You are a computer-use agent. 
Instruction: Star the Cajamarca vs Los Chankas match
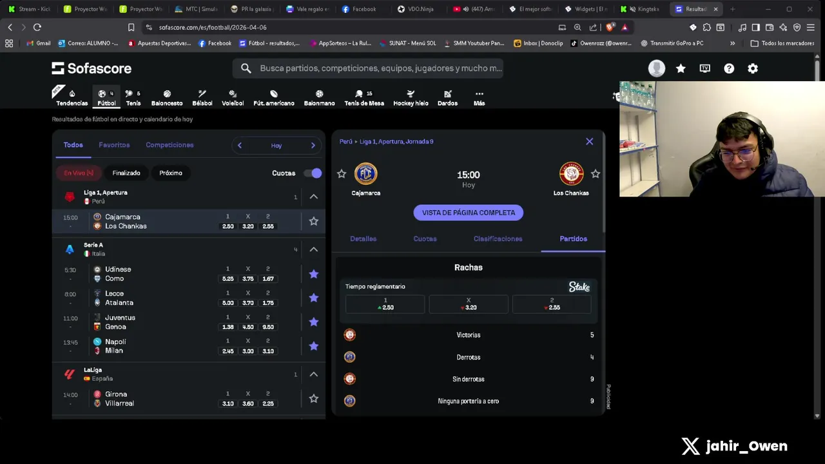click(313, 221)
